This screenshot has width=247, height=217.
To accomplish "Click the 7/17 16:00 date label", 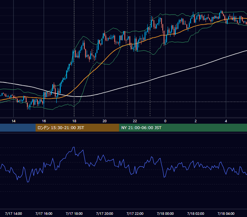I will click(x=44, y=213).
